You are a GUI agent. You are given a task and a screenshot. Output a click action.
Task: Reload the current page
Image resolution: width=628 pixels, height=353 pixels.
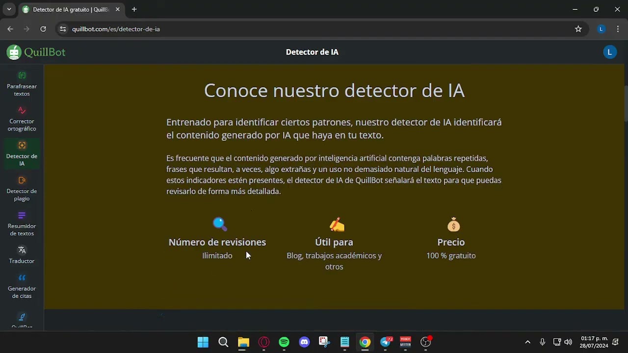pyautogui.click(x=43, y=29)
